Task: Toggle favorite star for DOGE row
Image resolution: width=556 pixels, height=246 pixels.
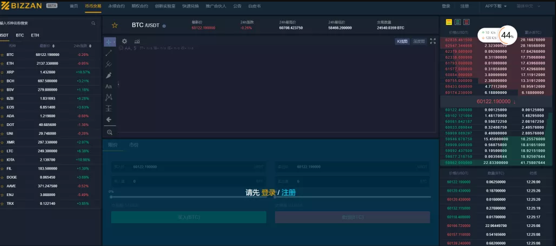Action: 2,177
